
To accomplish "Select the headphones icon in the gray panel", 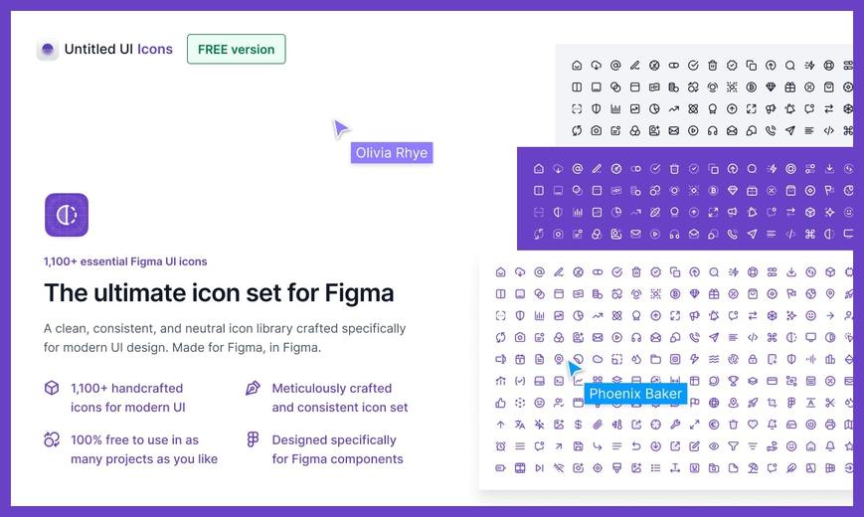I will click(x=712, y=130).
